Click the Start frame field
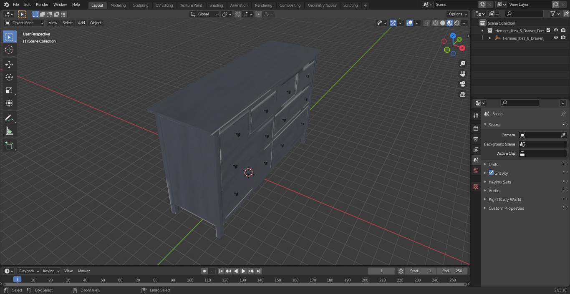This screenshot has height=294, width=570. (x=421, y=271)
